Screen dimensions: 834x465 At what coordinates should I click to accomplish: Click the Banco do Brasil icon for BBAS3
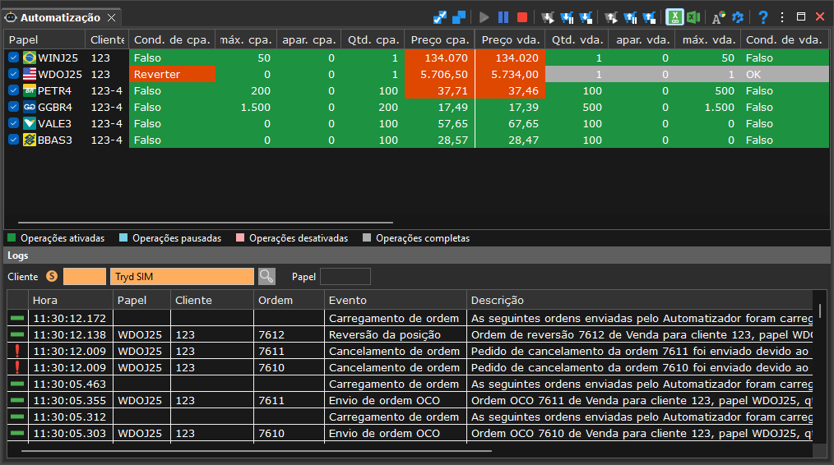coord(30,140)
